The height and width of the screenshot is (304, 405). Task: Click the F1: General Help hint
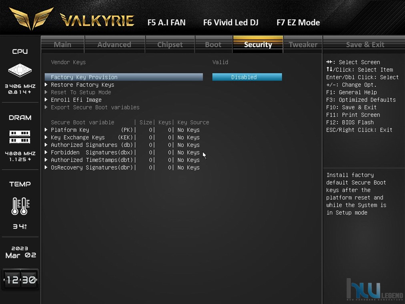pos(351,92)
